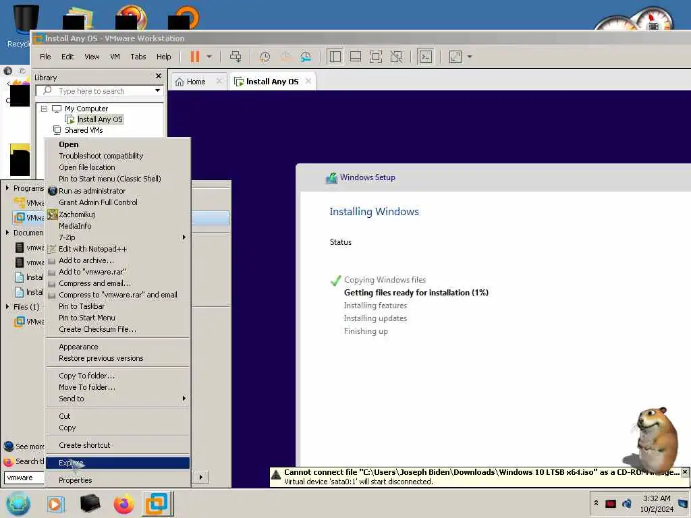
Task: Toggle the library sidebar view icon
Action: tap(335, 57)
